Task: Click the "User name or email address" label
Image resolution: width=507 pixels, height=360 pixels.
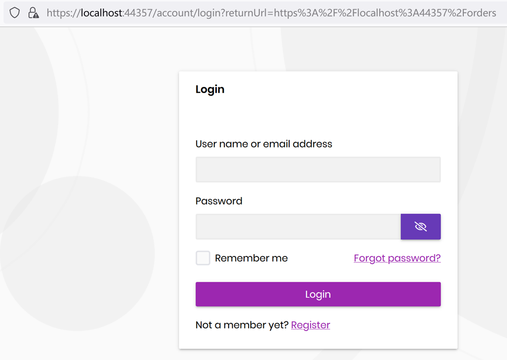Action: pos(264,144)
